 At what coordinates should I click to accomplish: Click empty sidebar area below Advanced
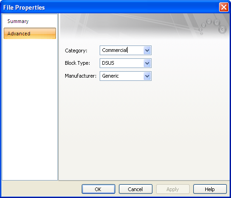pos(30,107)
